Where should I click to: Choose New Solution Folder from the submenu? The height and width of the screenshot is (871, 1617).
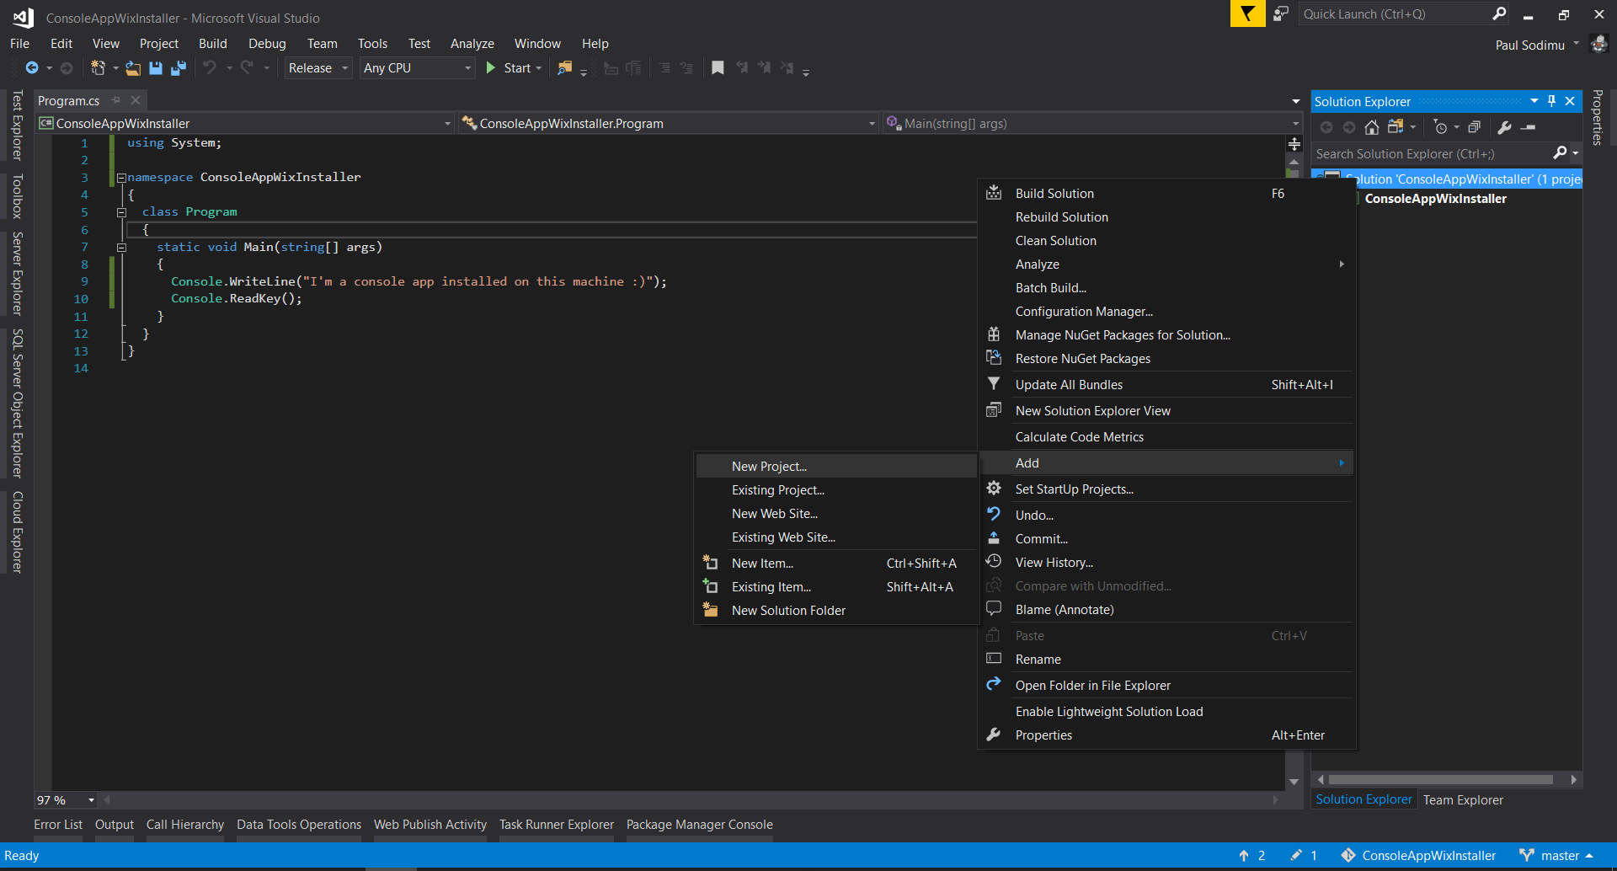click(x=835, y=611)
